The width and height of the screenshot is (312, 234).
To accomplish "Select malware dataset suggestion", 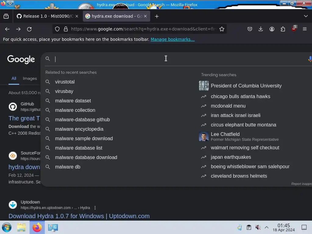I will point(73,101).
